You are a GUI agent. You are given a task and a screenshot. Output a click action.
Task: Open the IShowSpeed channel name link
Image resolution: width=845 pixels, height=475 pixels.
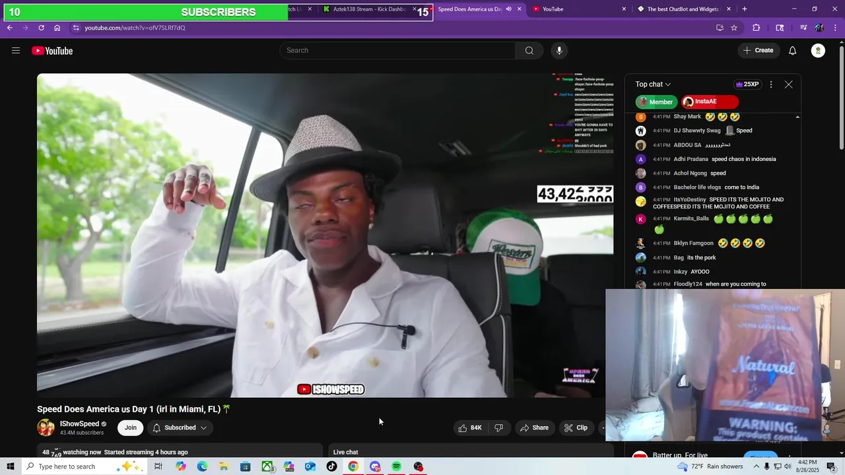79,424
